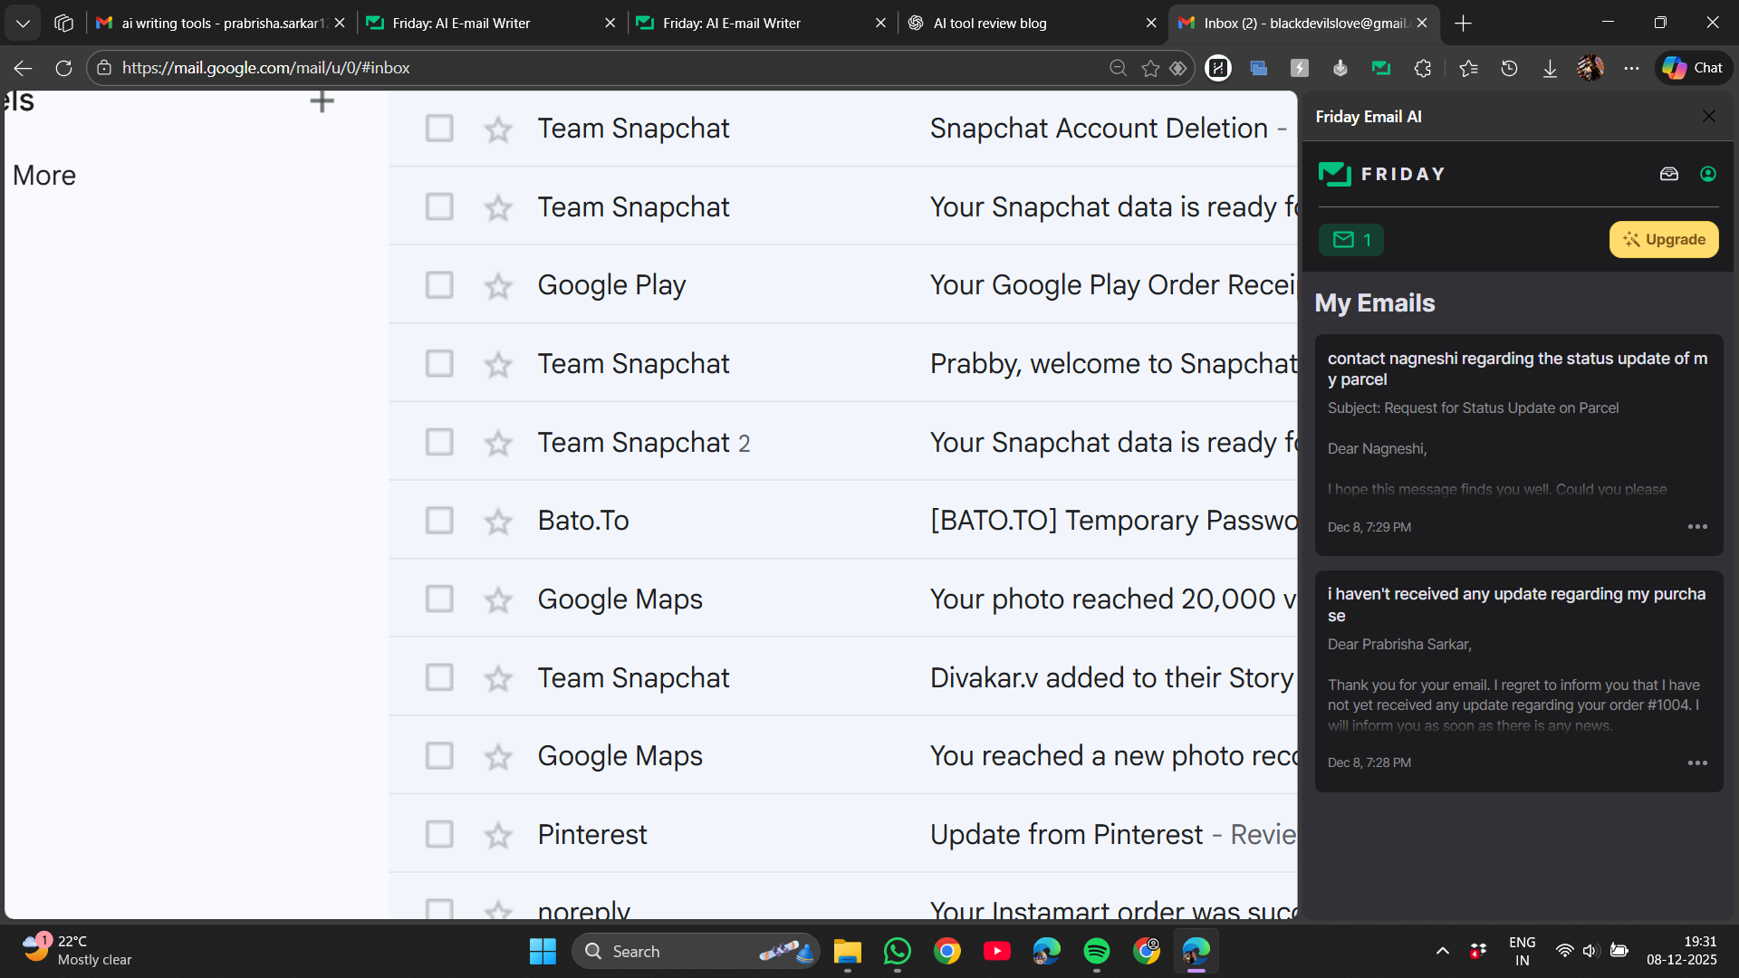Viewport: 1739px width, 978px height.
Task: Open browser extensions puzzle icon
Action: point(1422,68)
